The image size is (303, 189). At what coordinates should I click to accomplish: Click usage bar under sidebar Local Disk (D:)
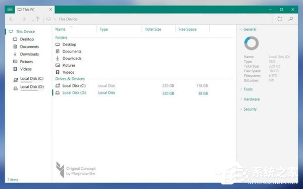point(32,90)
